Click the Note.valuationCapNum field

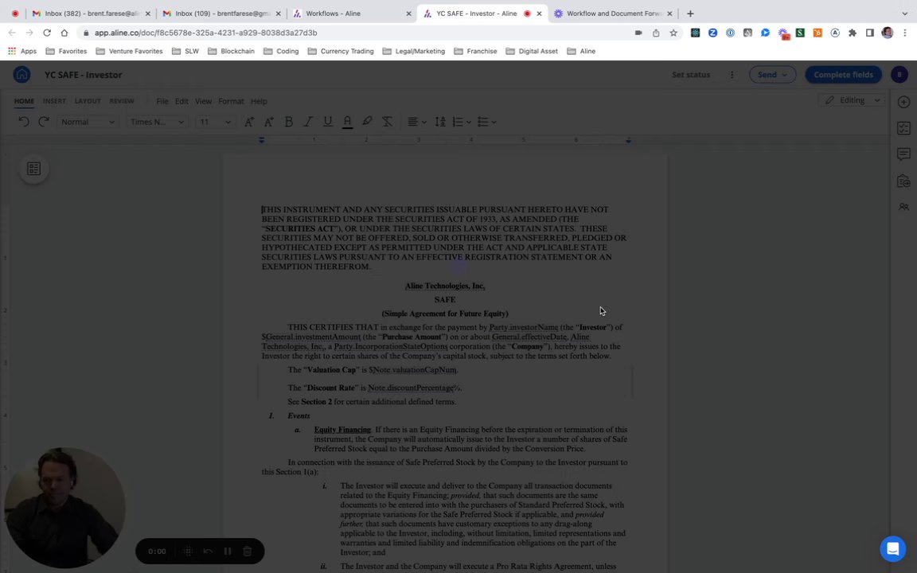coord(415,370)
